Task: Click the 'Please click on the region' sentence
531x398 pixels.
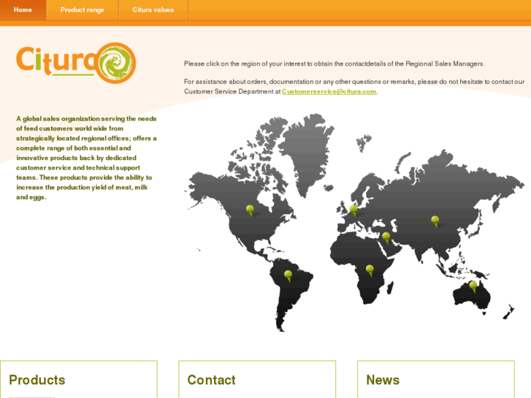Action: pyautogui.click(x=335, y=64)
